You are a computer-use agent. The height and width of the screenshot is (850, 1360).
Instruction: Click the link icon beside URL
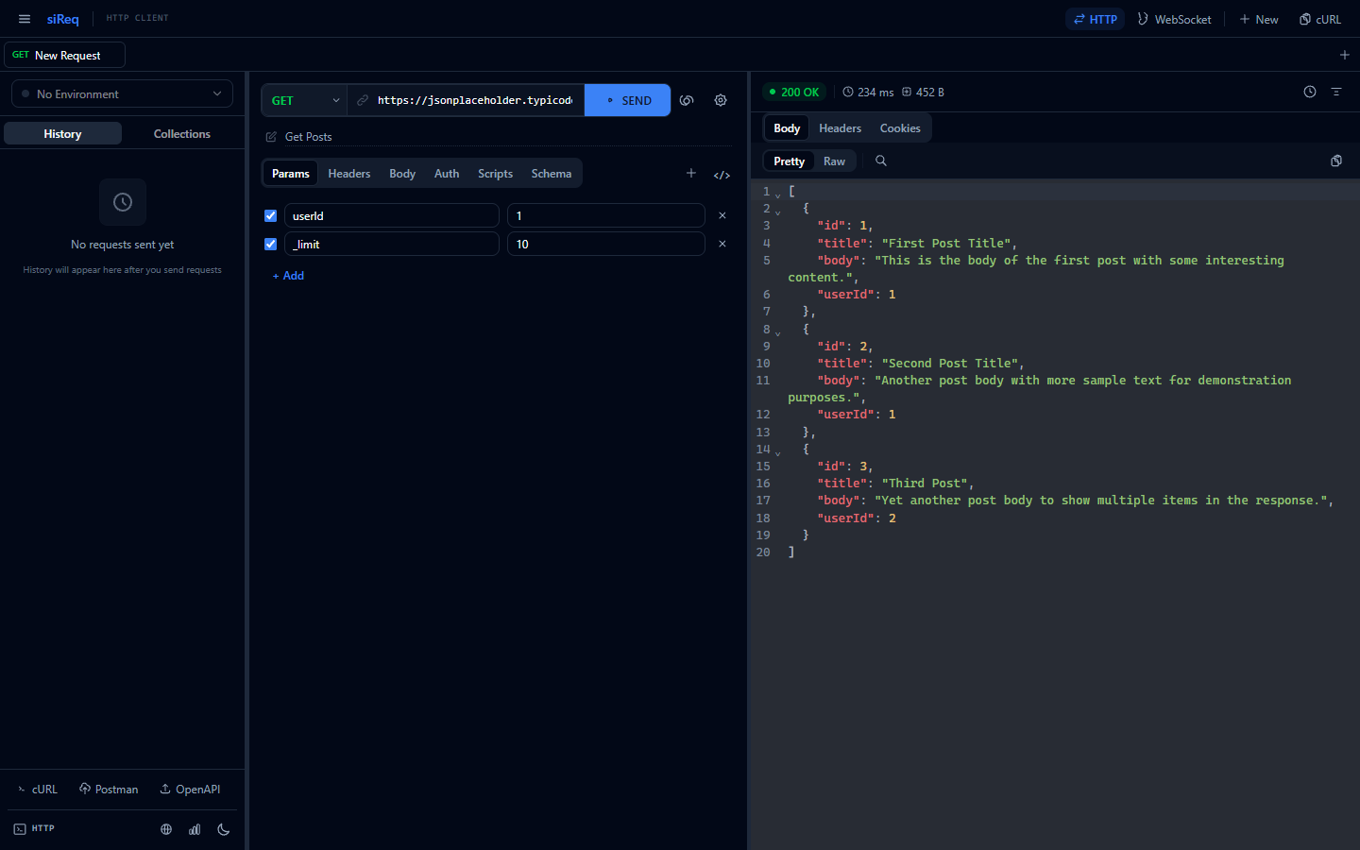363,100
